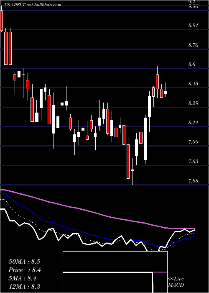Click the 8.45 price axis label
Image resolution: width=209 pixels, height=293 pixels.
(193, 84)
